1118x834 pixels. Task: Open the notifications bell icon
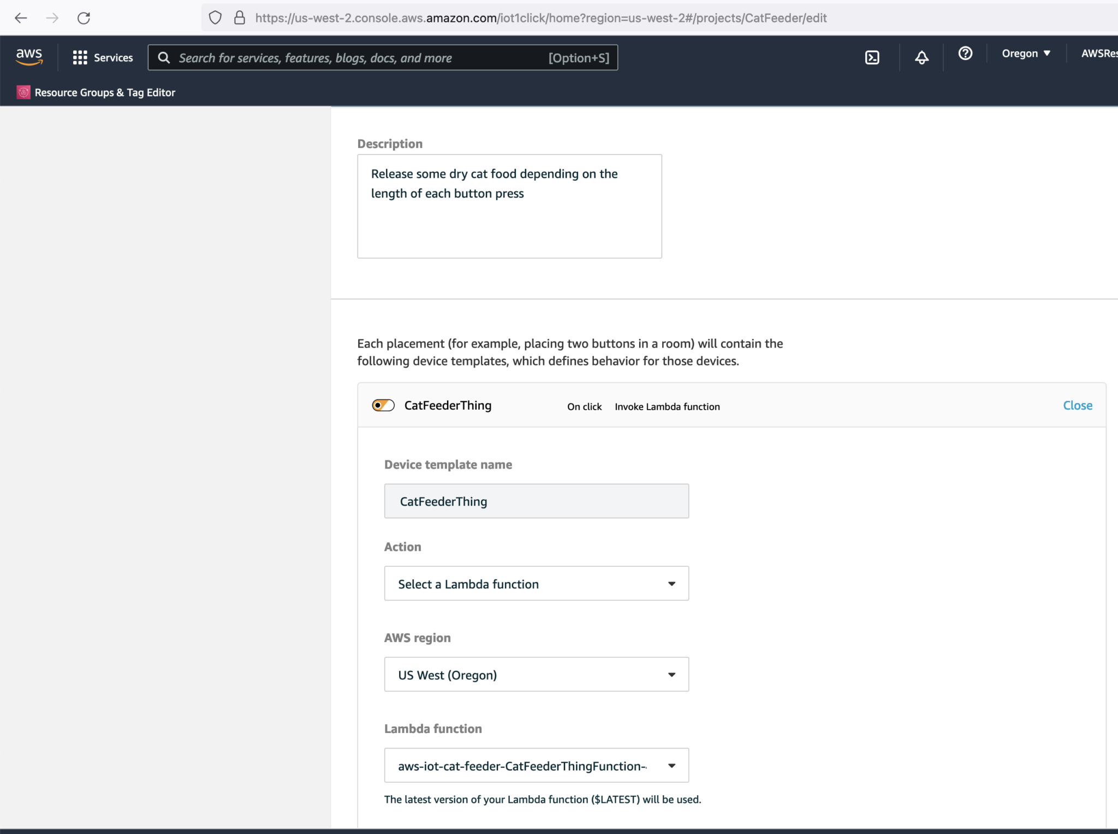point(921,57)
